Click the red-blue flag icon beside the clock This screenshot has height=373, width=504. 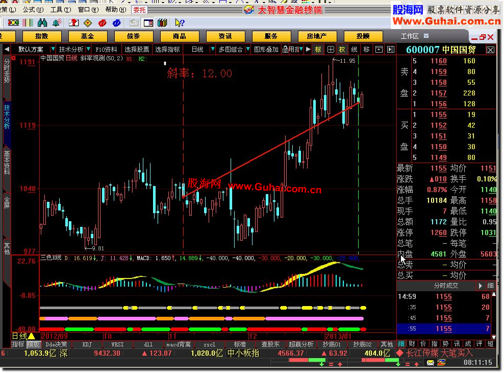(x=442, y=363)
